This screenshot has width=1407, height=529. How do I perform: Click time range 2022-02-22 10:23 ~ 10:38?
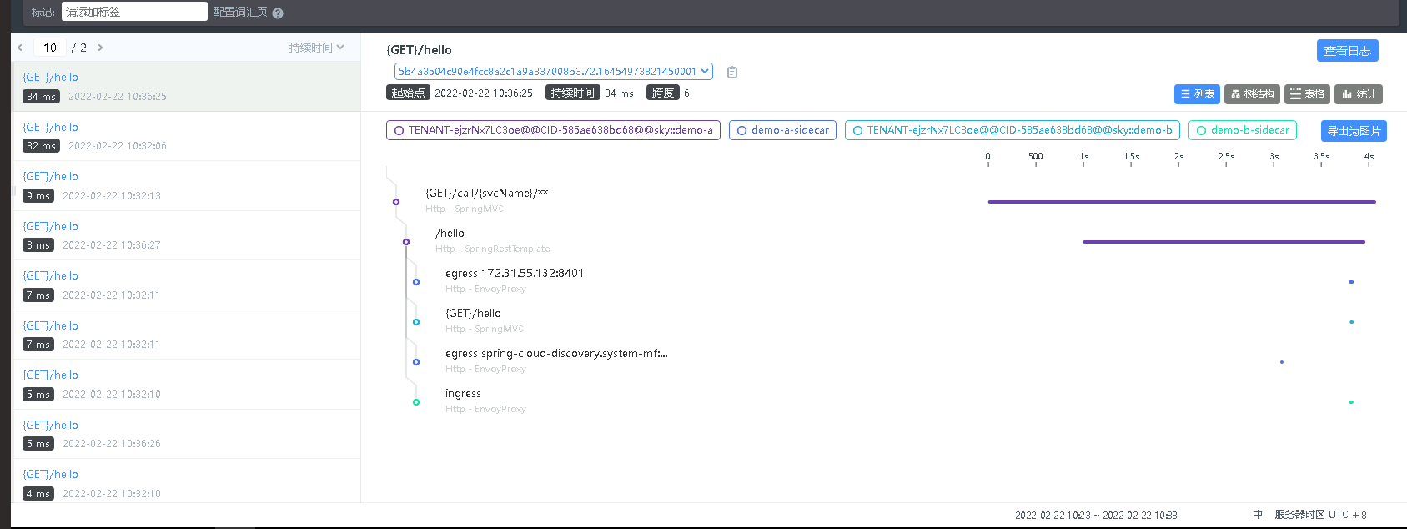pyautogui.click(x=1096, y=516)
